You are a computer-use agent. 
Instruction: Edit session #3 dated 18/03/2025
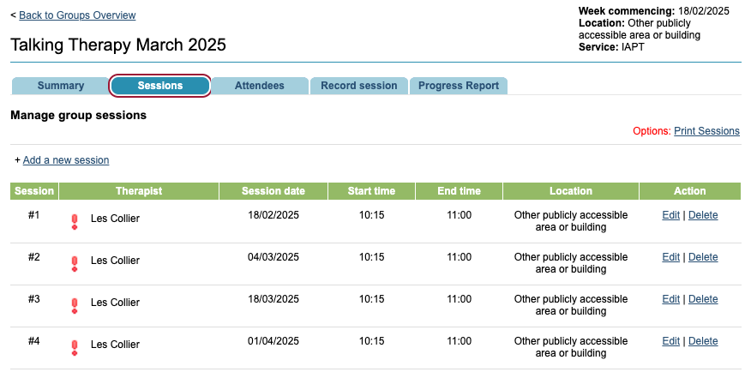[670, 299]
